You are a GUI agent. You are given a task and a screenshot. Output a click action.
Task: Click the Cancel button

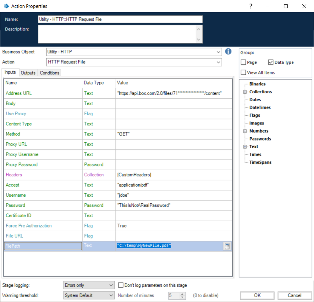(x=295, y=295)
